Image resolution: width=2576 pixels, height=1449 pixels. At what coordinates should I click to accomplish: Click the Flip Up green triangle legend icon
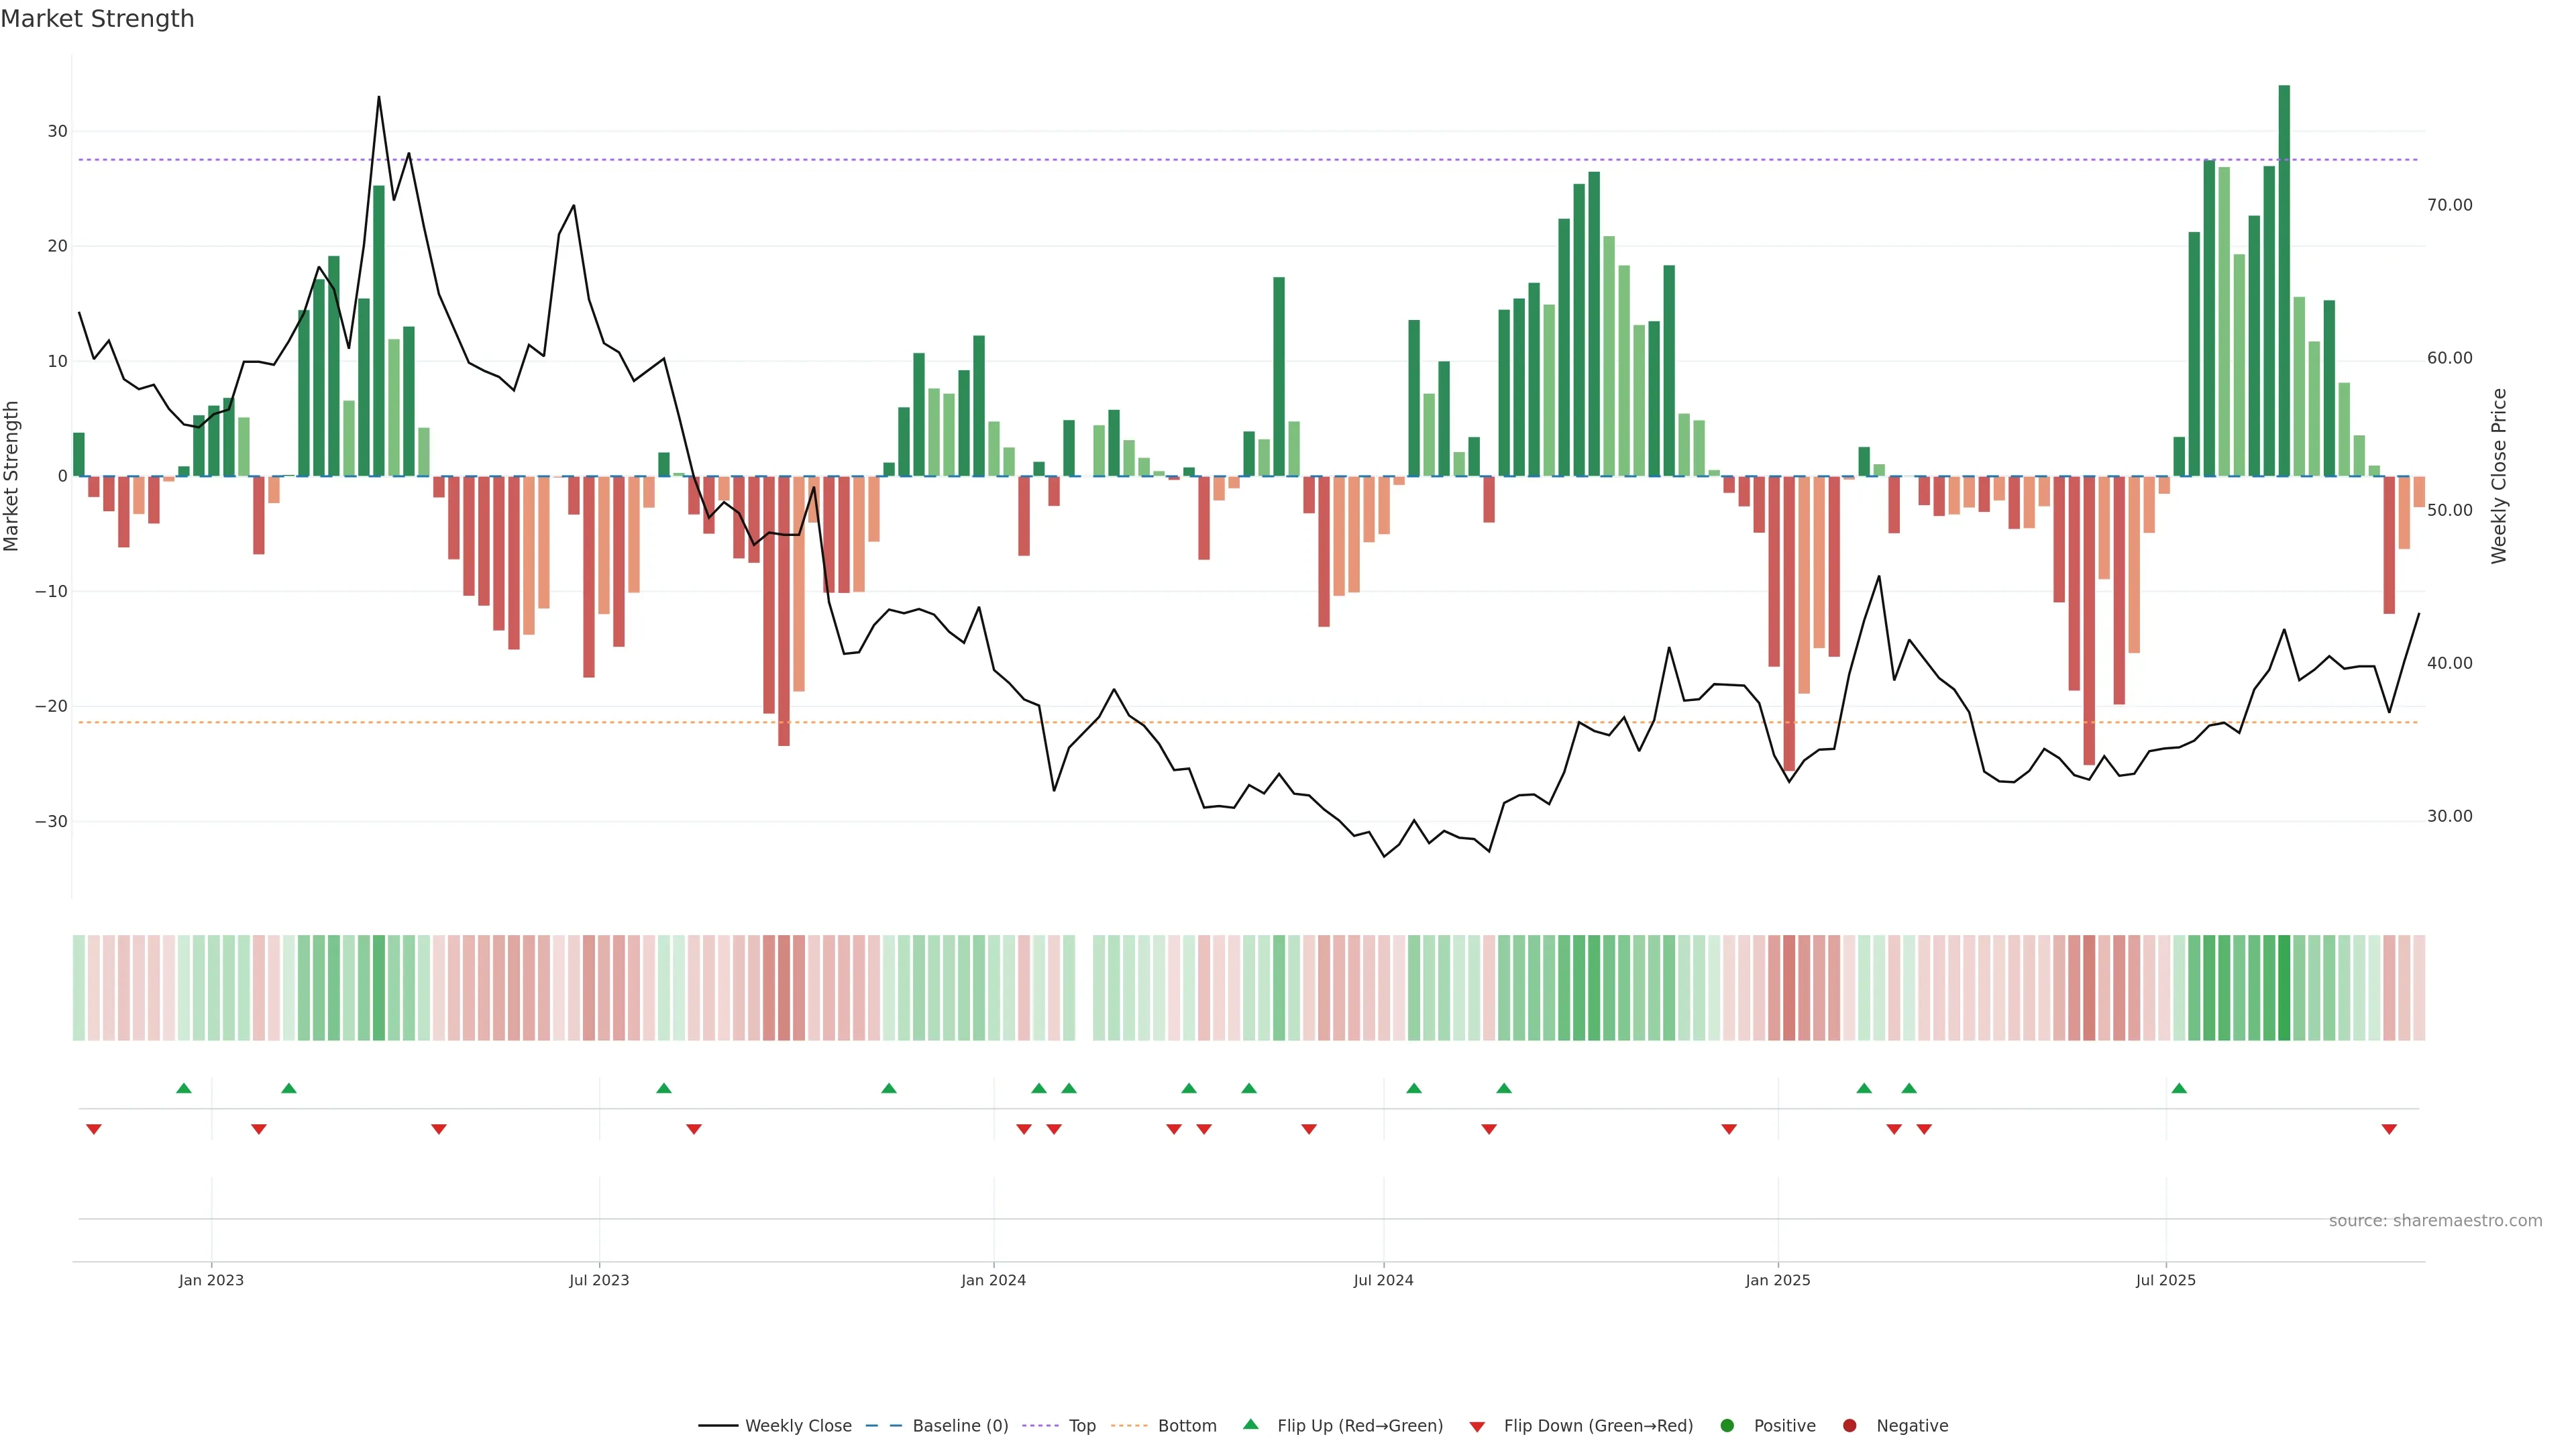[1250, 1425]
